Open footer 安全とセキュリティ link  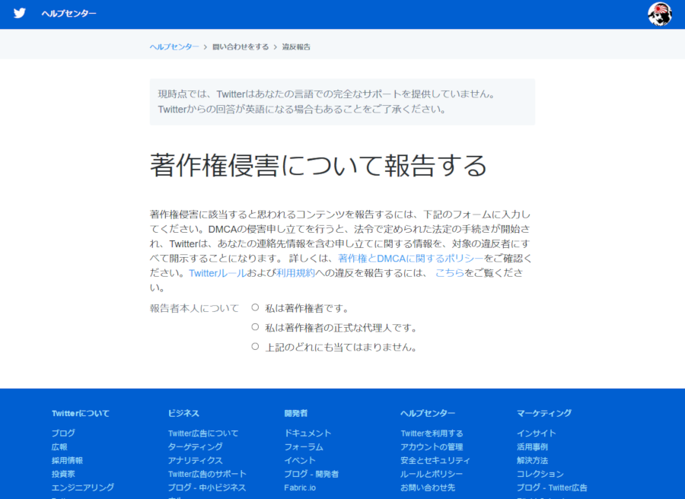click(435, 460)
